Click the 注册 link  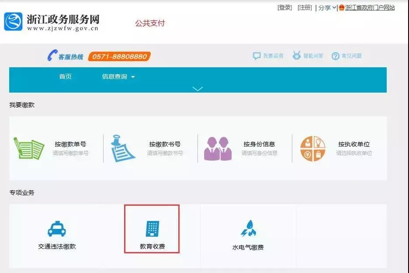[305, 8]
